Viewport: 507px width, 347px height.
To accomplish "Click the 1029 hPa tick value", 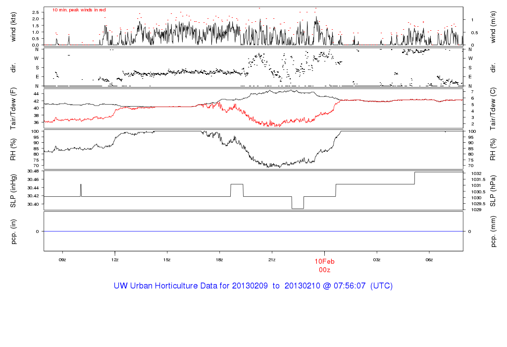I will (476, 210).
